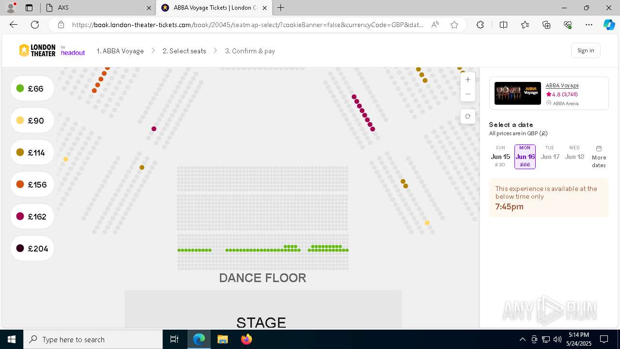Filter seats by £162 price
The width and height of the screenshot is (620, 349).
(32, 217)
